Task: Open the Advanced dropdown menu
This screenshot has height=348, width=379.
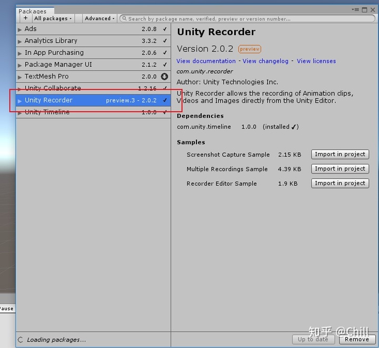Action: pos(99,18)
